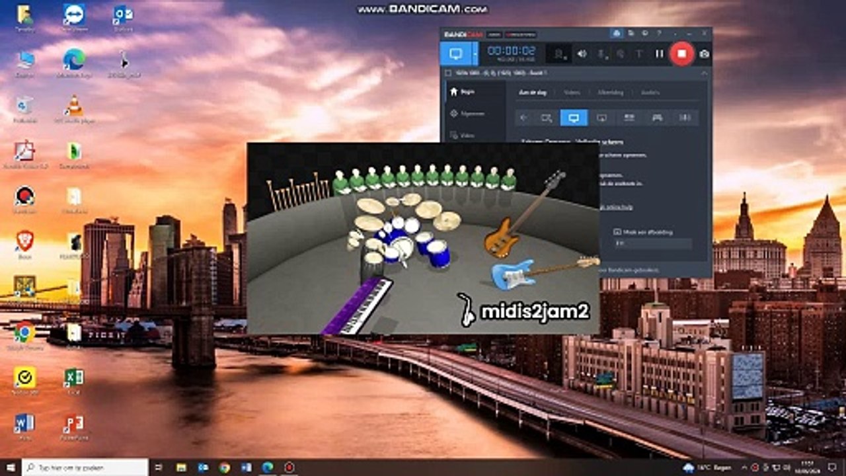Switch to Aan de slag tab
Screen dimensions: 846x476
(x=531, y=93)
